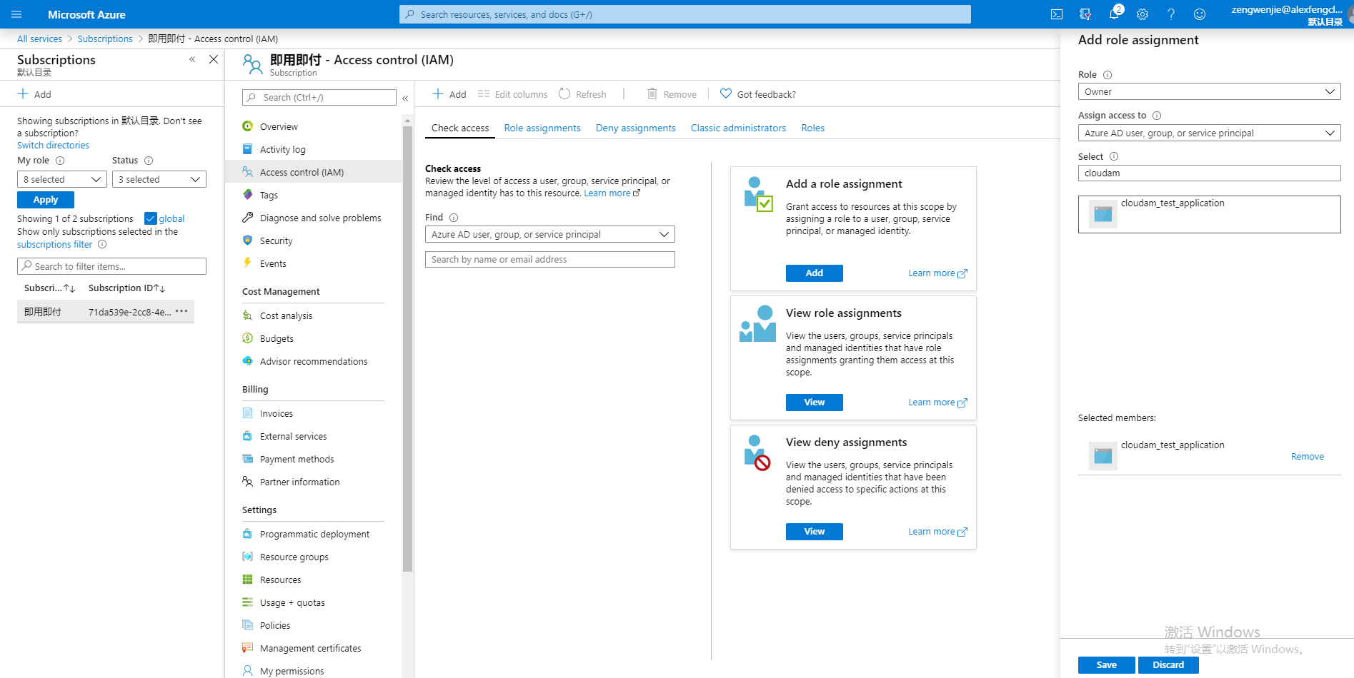Click Apply in subscriptions filter
This screenshot has width=1354, height=678.
(46, 200)
